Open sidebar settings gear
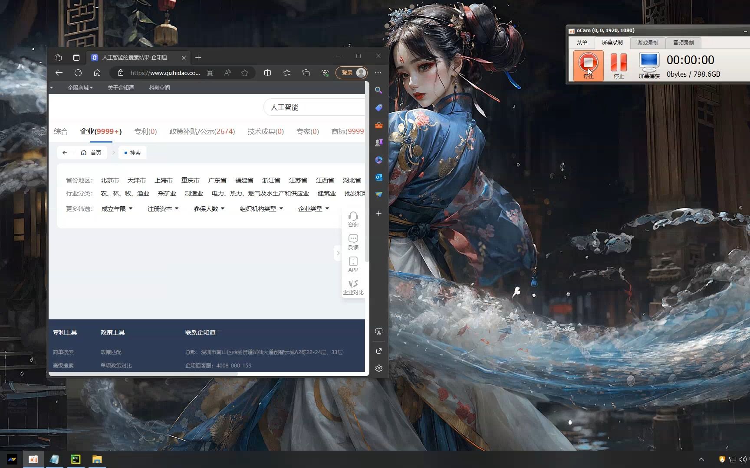The image size is (750, 468). coord(378,368)
